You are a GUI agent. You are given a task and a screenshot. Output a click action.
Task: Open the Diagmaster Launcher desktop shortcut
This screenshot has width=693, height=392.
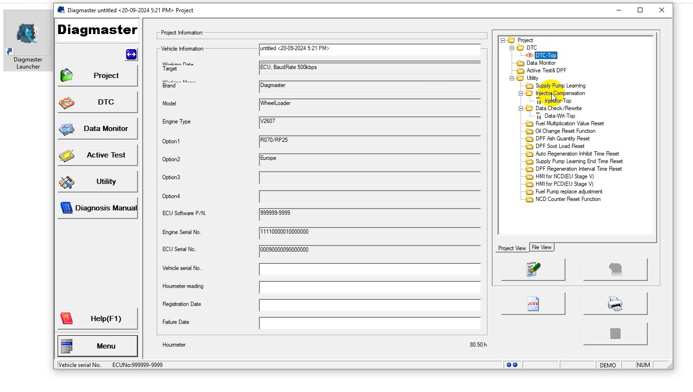pyautogui.click(x=28, y=41)
